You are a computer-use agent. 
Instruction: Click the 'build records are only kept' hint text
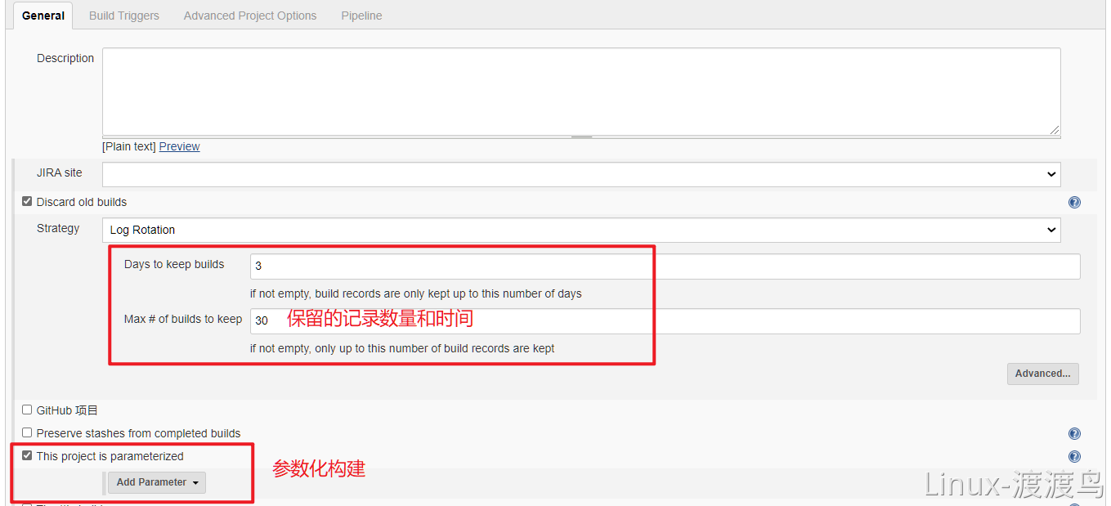coord(416,293)
